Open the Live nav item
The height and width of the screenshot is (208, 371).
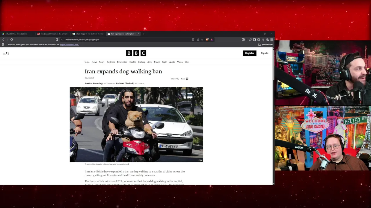187,62
